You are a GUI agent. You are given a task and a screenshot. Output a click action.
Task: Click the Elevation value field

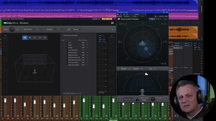pos(141,69)
